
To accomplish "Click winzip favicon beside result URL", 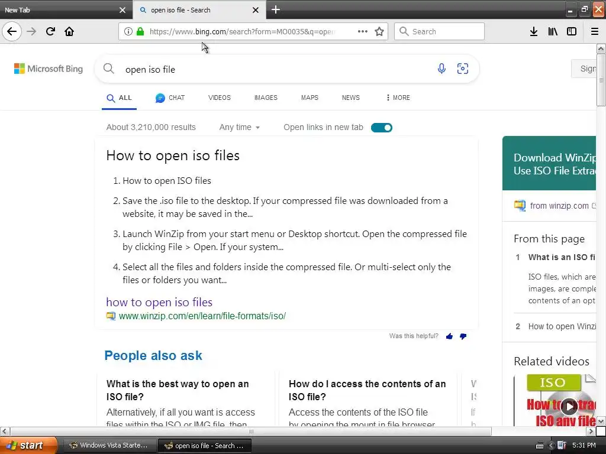I will (x=111, y=316).
